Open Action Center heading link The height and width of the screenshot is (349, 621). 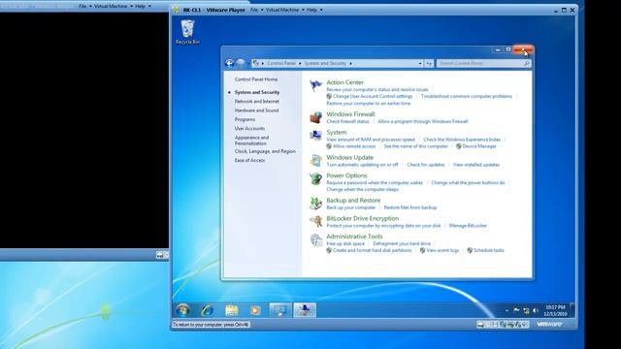(344, 82)
